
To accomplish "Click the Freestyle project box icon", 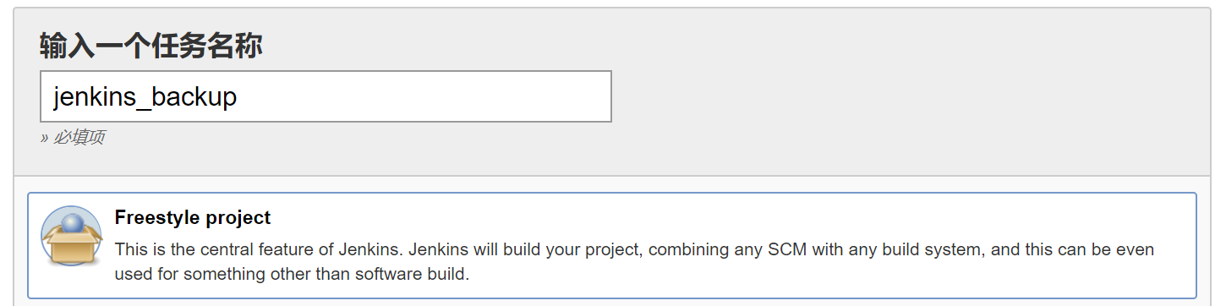I will point(72,236).
